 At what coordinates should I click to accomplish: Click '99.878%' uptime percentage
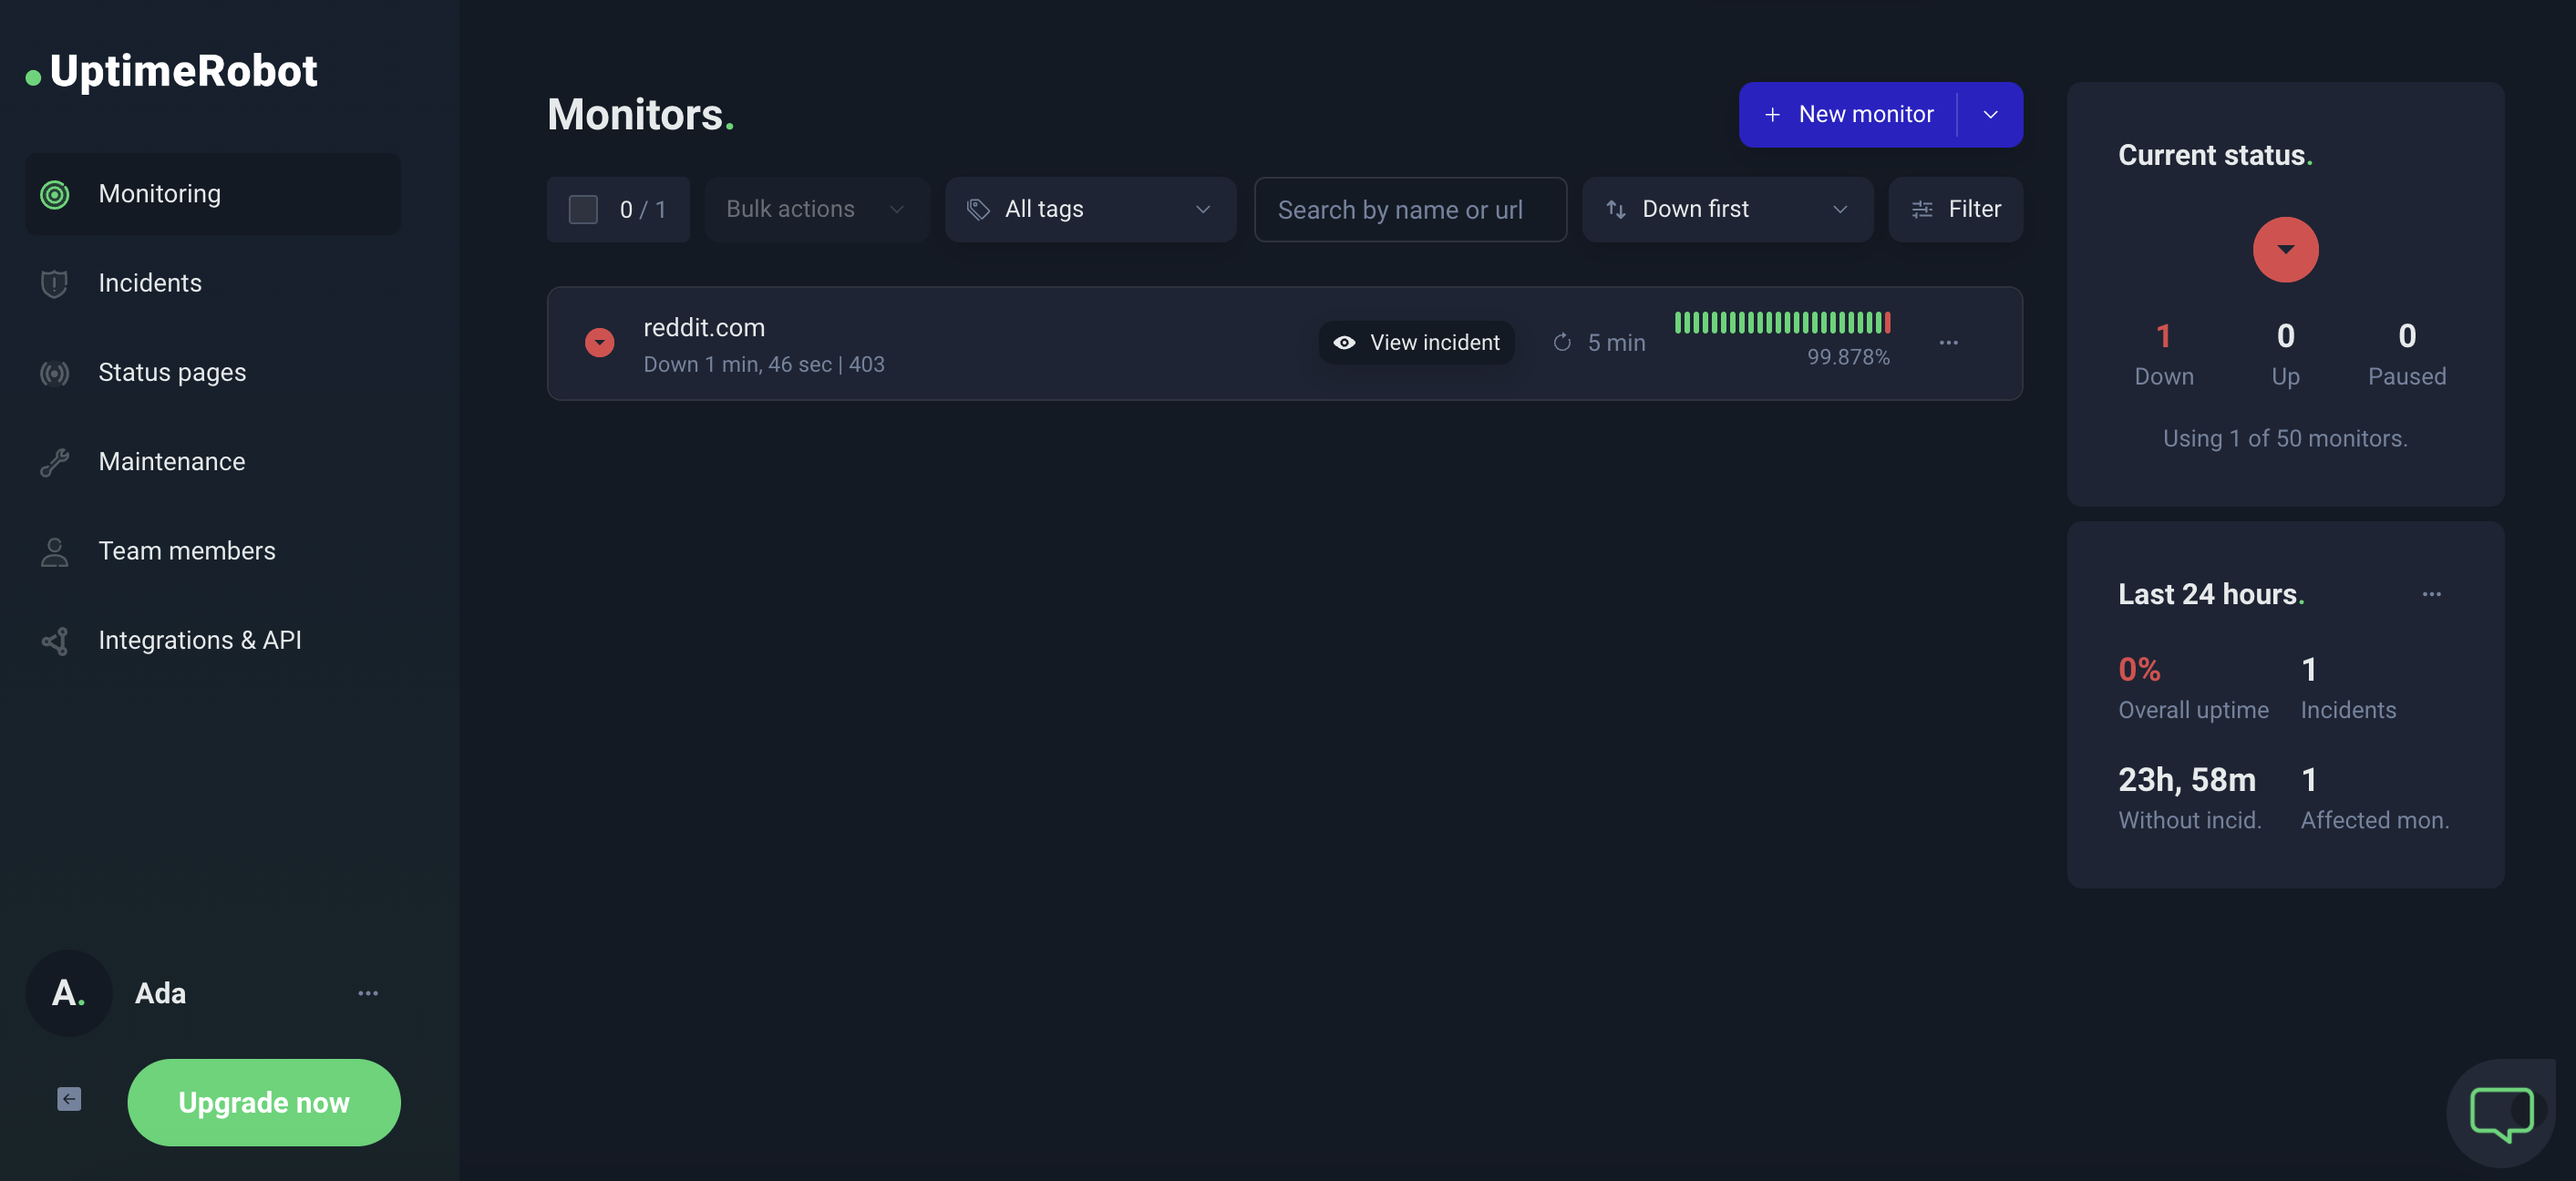(x=1848, y=357)
